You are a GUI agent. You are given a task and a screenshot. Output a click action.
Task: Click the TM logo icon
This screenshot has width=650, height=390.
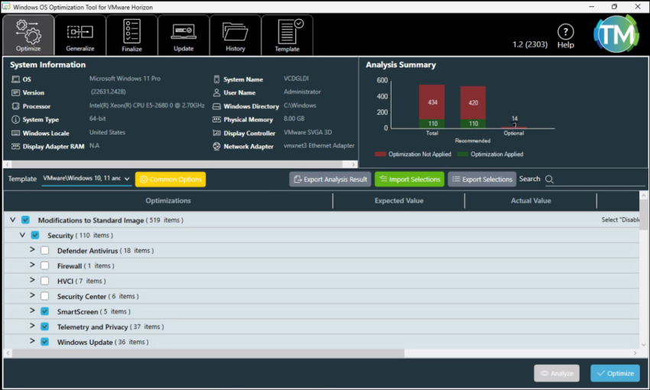pyautogui.click(x=616, y=34)
